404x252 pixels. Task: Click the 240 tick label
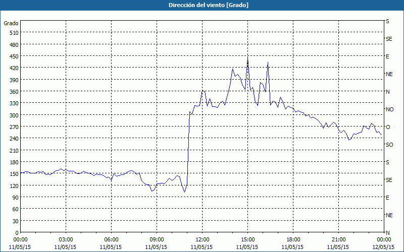(14, 139)
